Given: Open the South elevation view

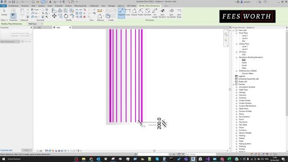Looking at the screenshot, I should click(244, 65).
